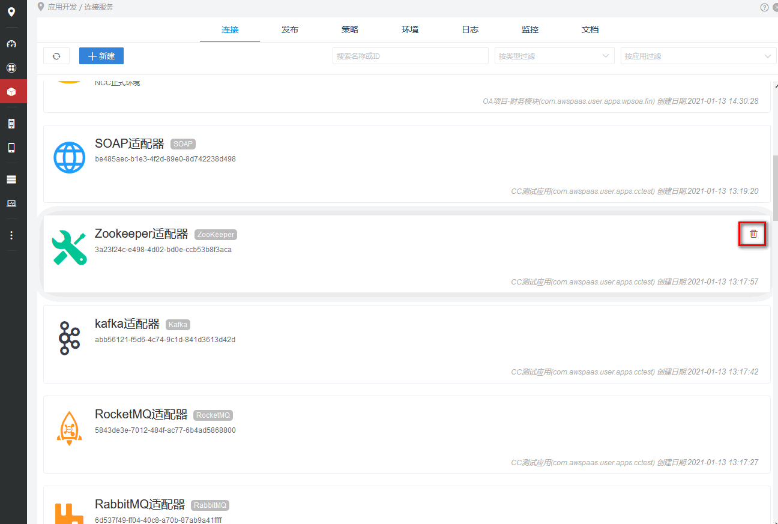Click the location pin icon in sidebar
Viewport: 778px width, 524px height.
(x=11, y=11)
